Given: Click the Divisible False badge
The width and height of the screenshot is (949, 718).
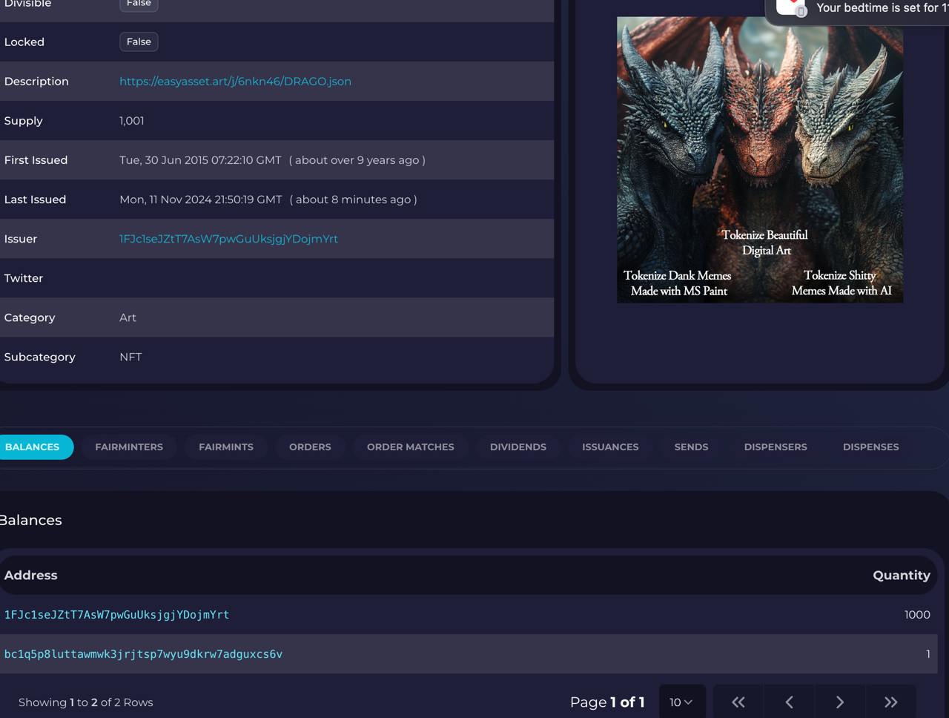Looking at the screenshot, I should click(139, 4).
